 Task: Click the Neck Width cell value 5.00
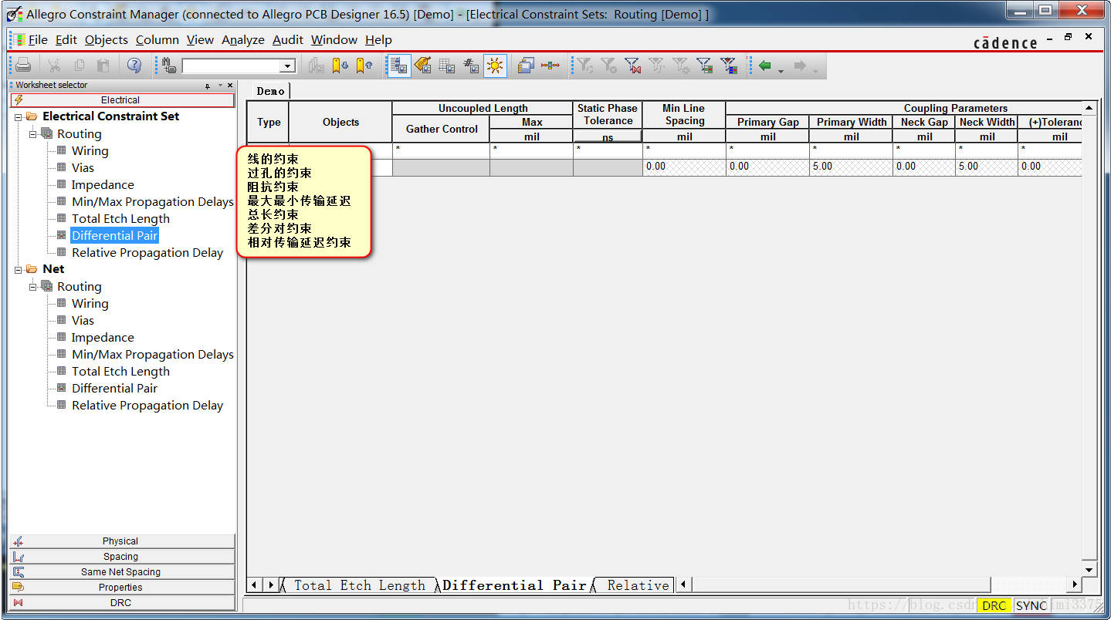(x=986, y=167)
